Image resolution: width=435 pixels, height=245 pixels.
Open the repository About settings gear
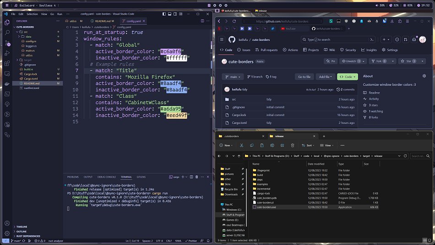424,76
